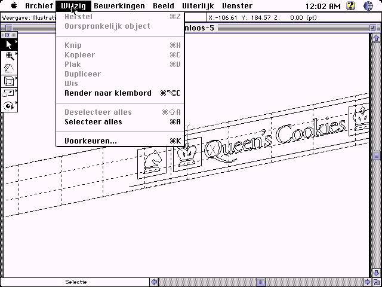
Task: Click the move/offset rectangle tool
Action: [9, 93]
